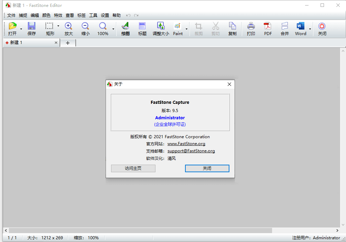Click the FastStone Editor title bar logo
Image resolution: width=346 pixels, height=242 pixels.
click(8, 5)
